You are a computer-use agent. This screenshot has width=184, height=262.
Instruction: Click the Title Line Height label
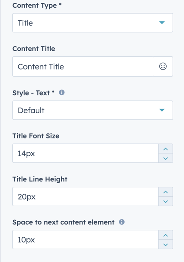[x=40, y=179]
